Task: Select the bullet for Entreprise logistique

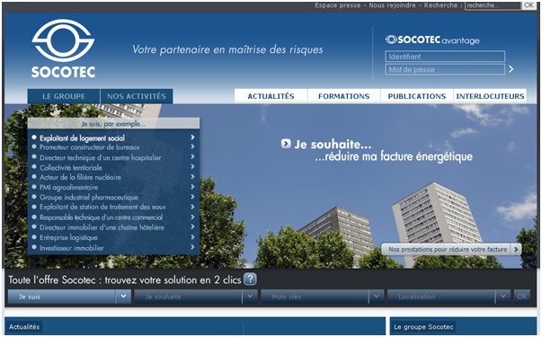Action: tap(34, 237)
